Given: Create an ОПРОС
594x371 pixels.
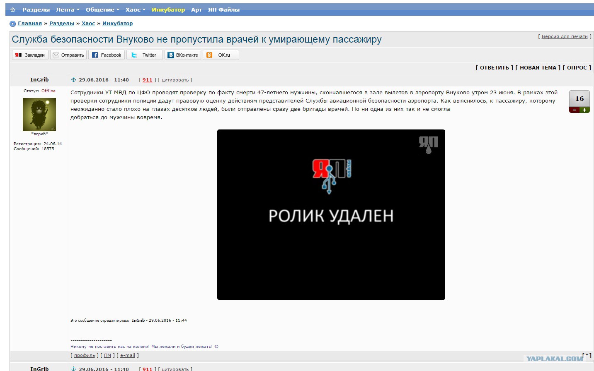Looking at the screenshot, I should [x=577, y=68].
